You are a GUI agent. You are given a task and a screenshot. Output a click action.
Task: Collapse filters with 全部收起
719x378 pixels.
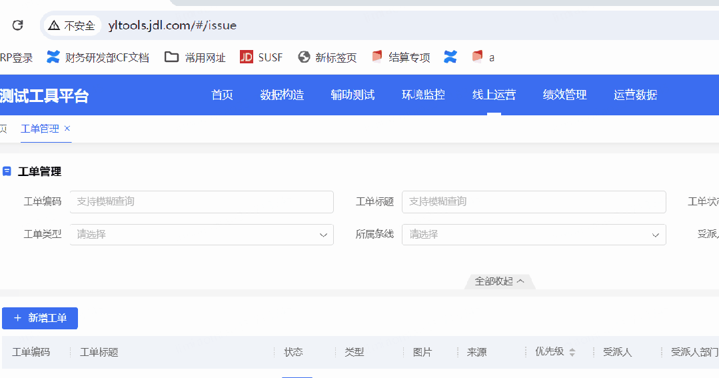click(x=499, y=281)
